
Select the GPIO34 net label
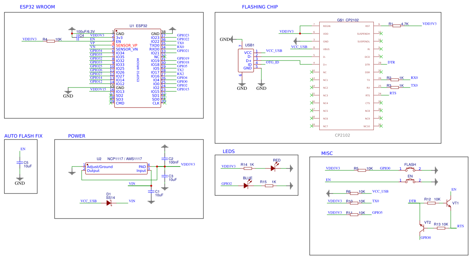pos(96,50)
